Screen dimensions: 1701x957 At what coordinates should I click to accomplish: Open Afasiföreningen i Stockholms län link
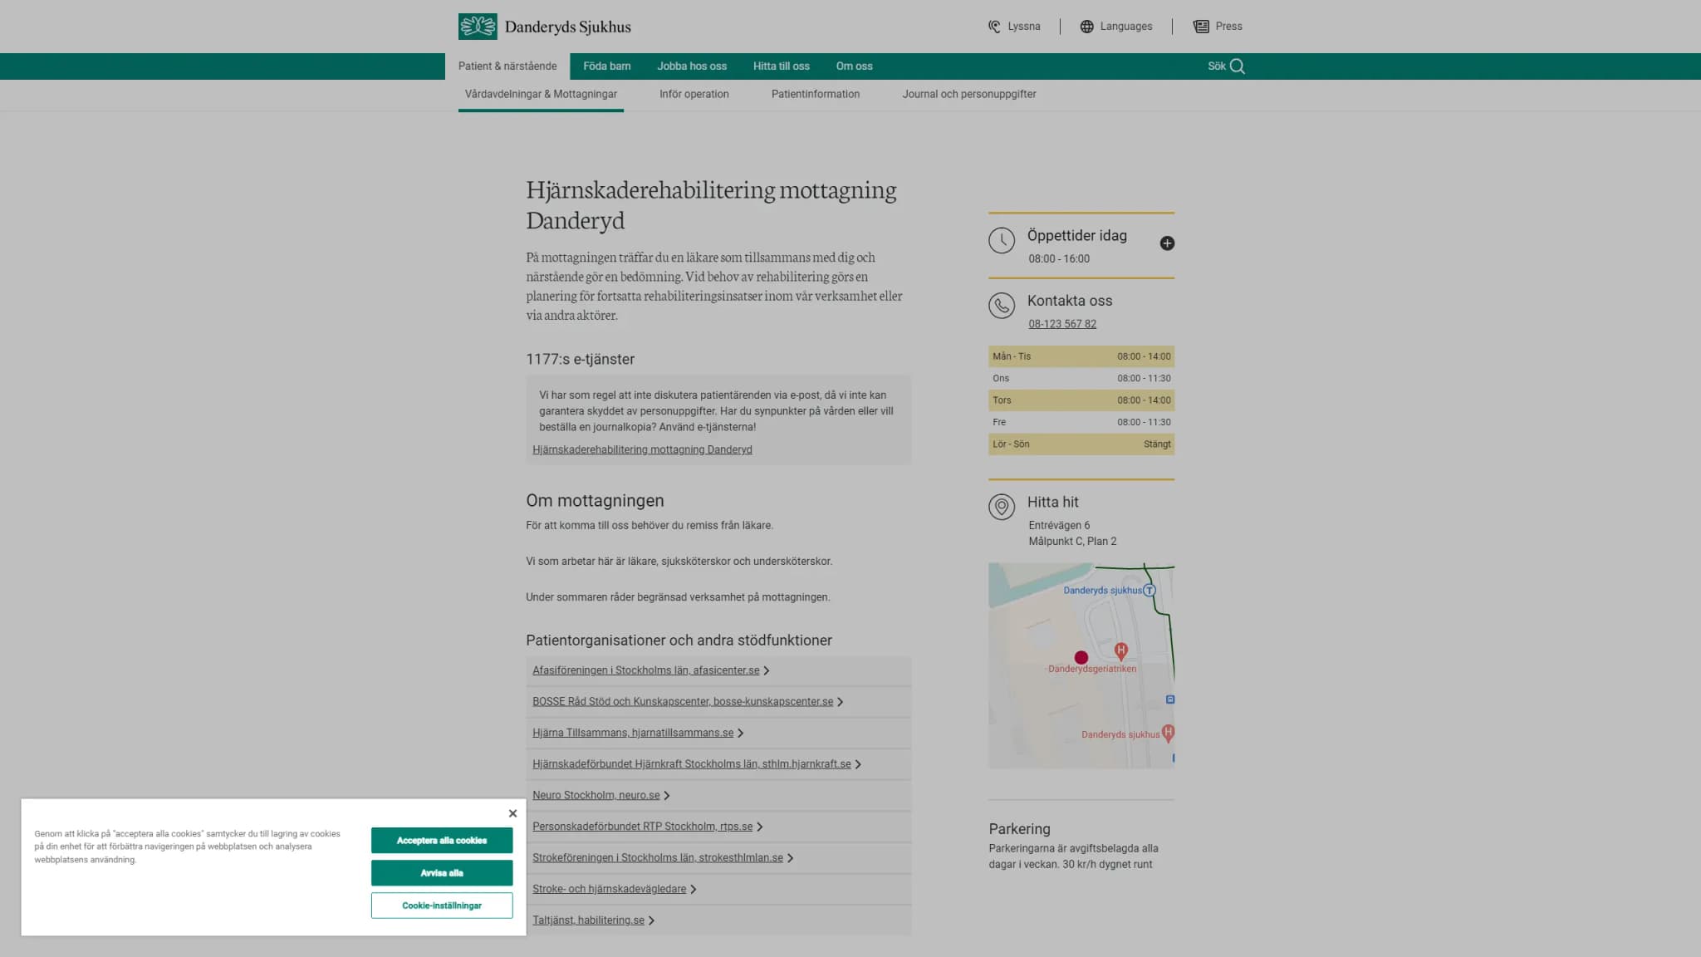click(646, 670)
